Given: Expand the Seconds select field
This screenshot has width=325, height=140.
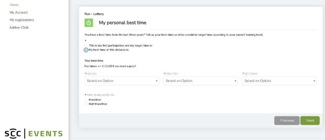Looking at the screenshot, I should pos(279,81).
